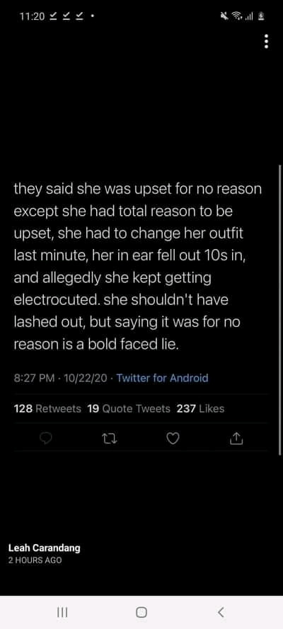
Task: Open the three-dot overflow menu
Action: click(x=266, y=41)
